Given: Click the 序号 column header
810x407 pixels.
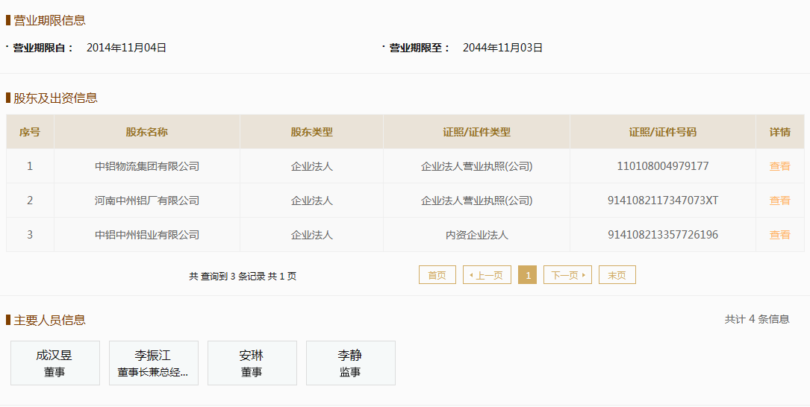Looking at the screenshot, I should tap(29, 131).
